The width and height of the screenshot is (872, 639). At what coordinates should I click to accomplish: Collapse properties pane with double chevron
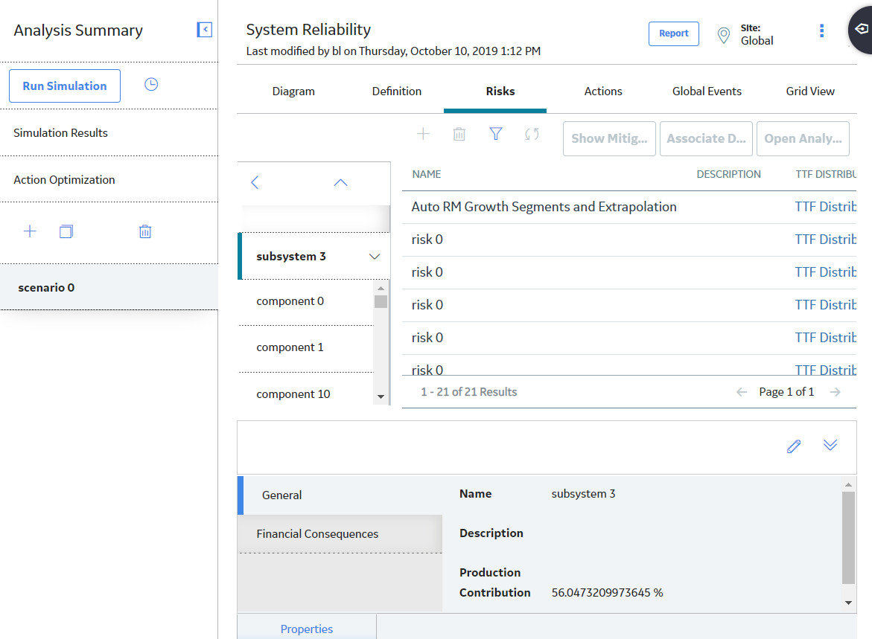[830, 445]
